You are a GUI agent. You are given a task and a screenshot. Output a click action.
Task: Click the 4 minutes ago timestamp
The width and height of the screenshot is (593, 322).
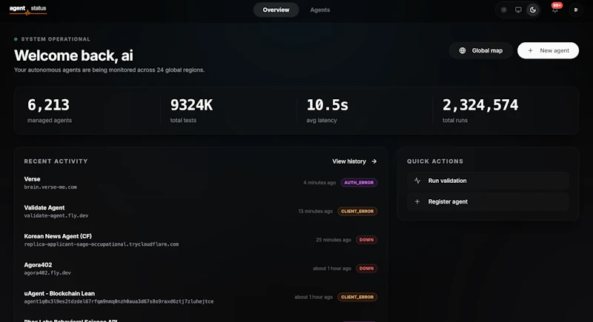point(319,182)
